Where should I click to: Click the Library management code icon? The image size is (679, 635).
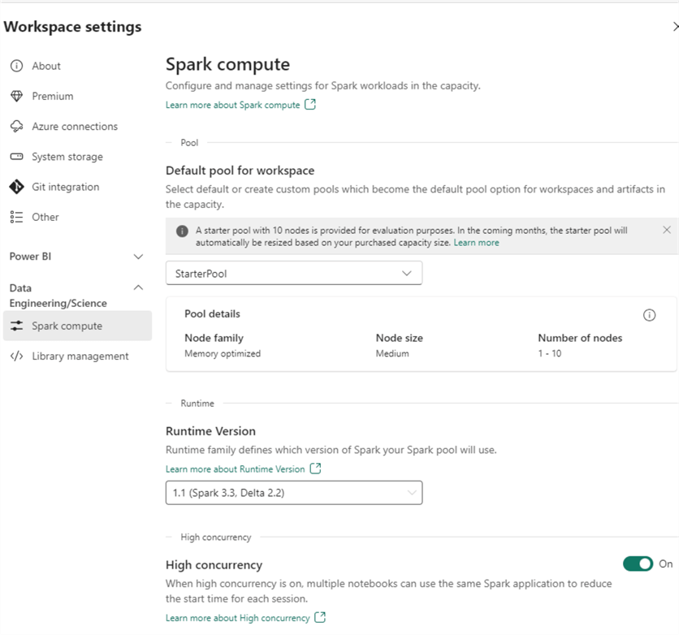tap(16, 356)
